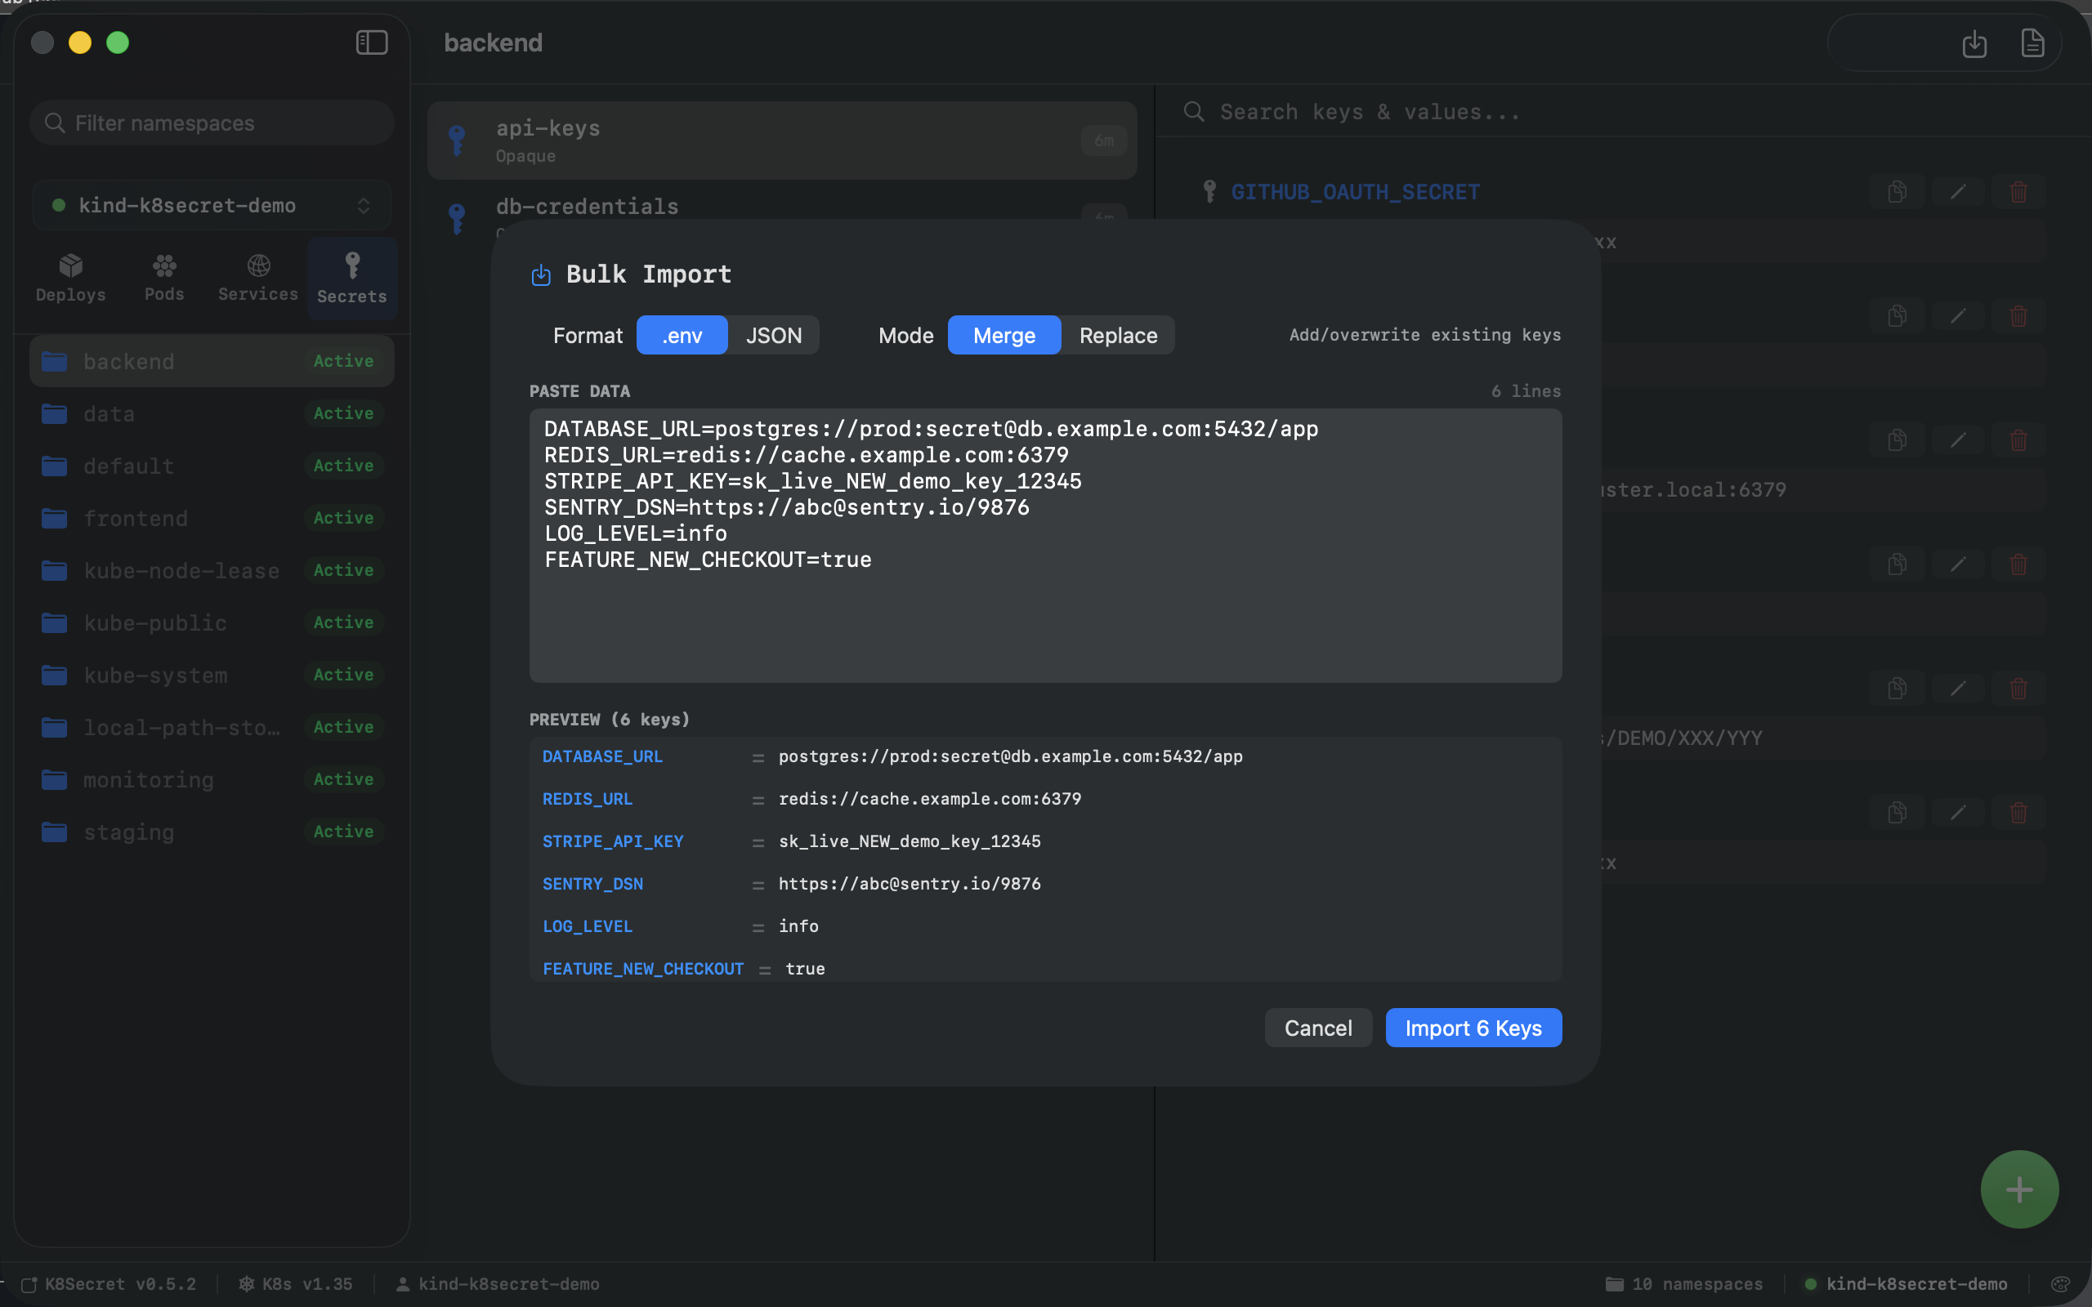Select the local-path-storage namespace
Image resolution: width=2092 pixels, height=1307 pixels.
click(x=212, y=727)
